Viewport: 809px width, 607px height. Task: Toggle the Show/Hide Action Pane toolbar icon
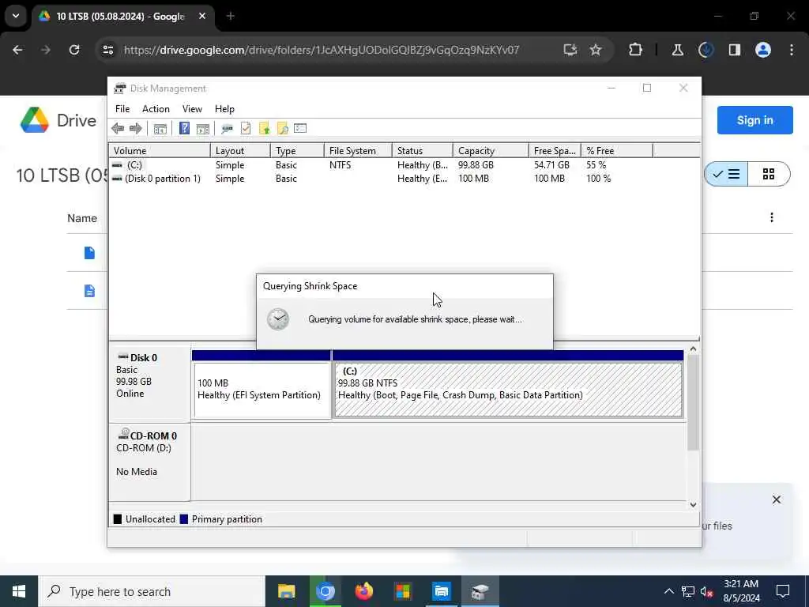(x=203, y=129)
